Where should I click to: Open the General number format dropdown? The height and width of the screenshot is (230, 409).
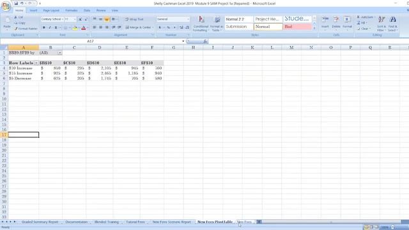coord(188,19)
